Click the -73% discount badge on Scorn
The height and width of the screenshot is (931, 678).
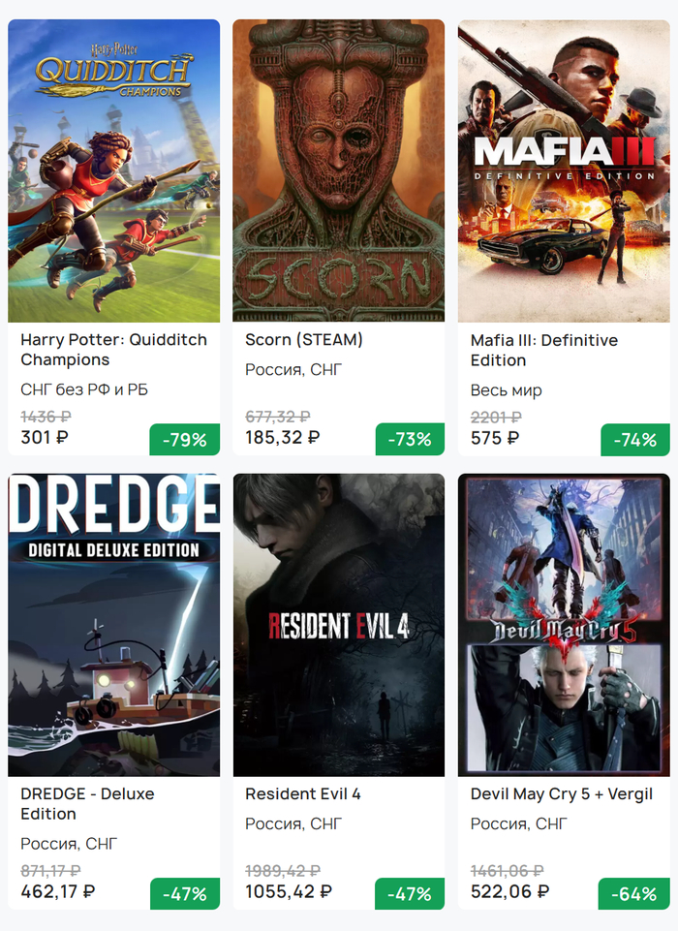(410, 440)
